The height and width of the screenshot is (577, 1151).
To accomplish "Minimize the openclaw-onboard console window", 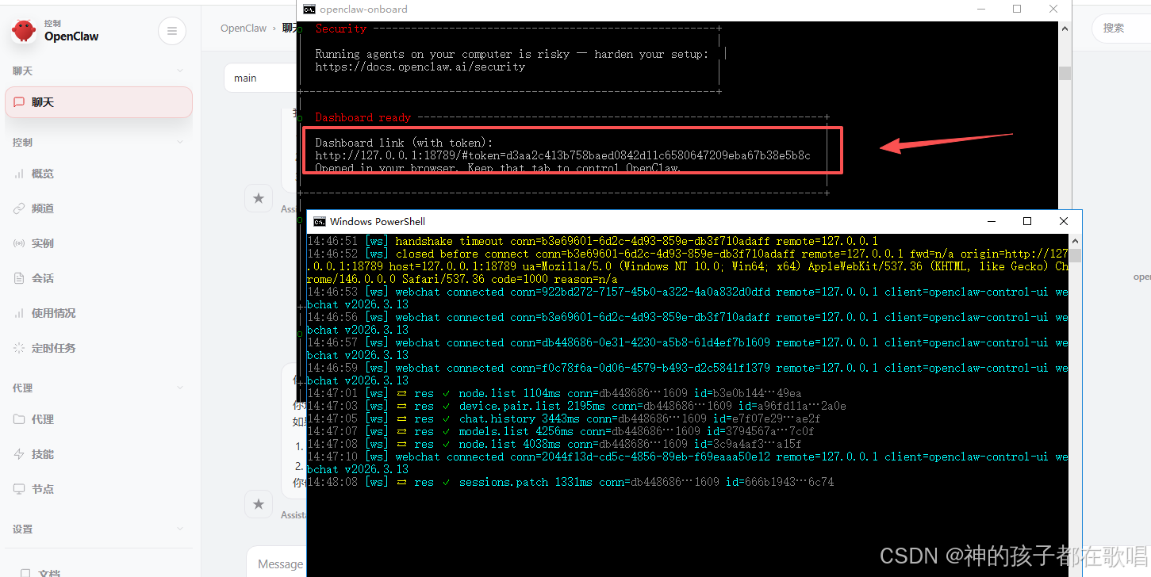I will point(980,10).
